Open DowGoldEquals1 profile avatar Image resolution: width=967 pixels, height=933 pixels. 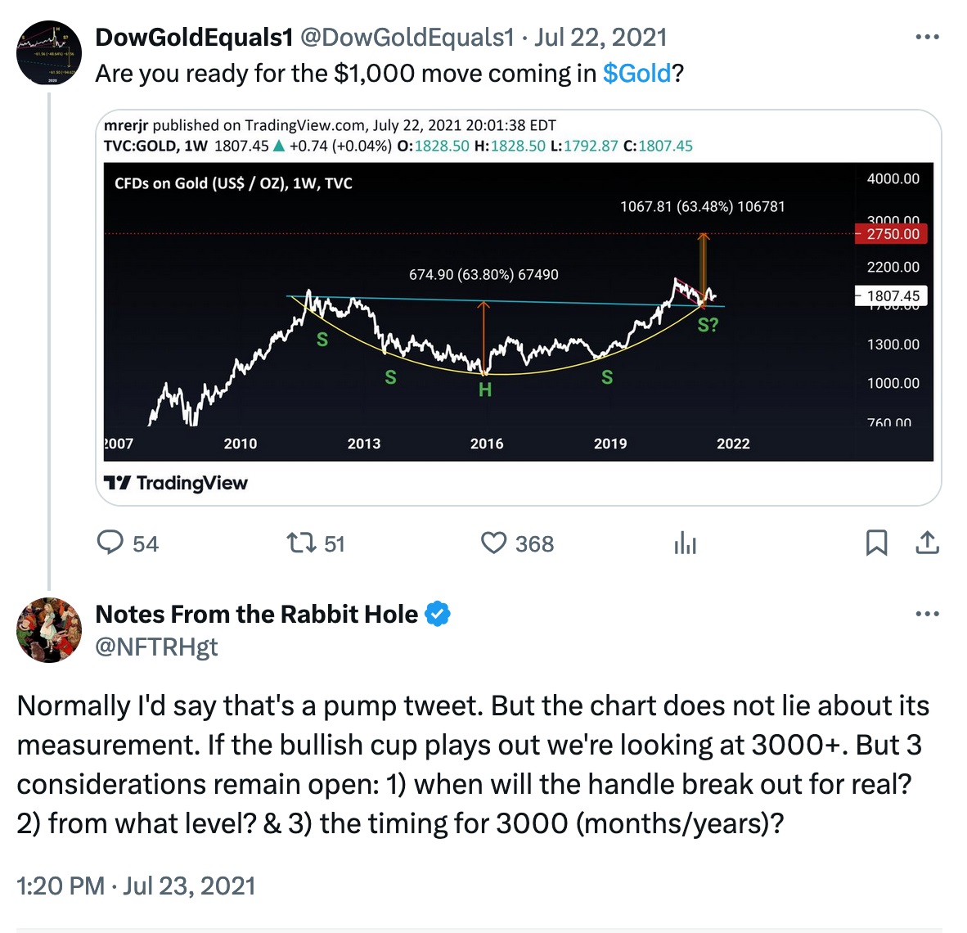49,53
